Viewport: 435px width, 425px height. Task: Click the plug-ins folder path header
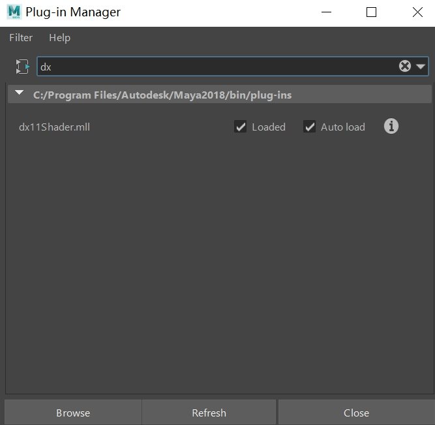click(162, 95)
